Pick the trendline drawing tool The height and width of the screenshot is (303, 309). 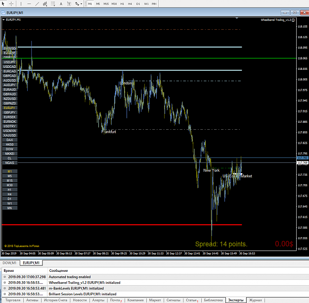[x=37, y=3]
